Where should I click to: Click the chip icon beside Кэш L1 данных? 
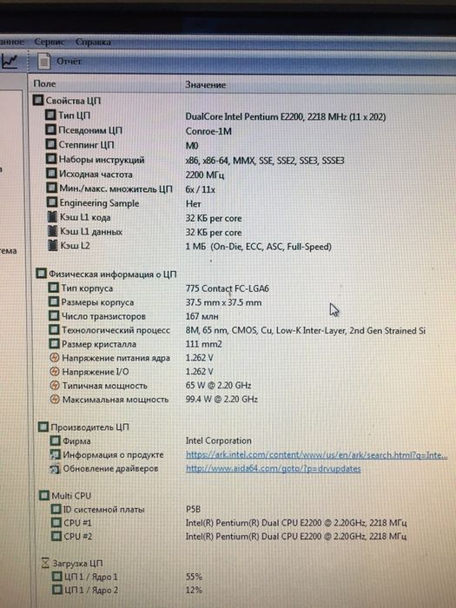(x=52, y=231)
